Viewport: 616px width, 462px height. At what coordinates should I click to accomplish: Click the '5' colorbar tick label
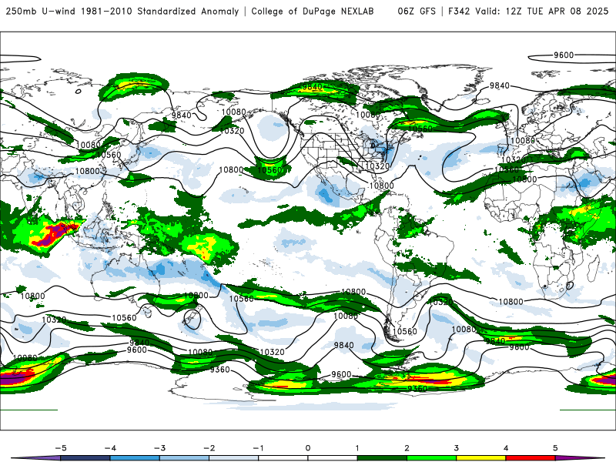(x=555, y=448)
